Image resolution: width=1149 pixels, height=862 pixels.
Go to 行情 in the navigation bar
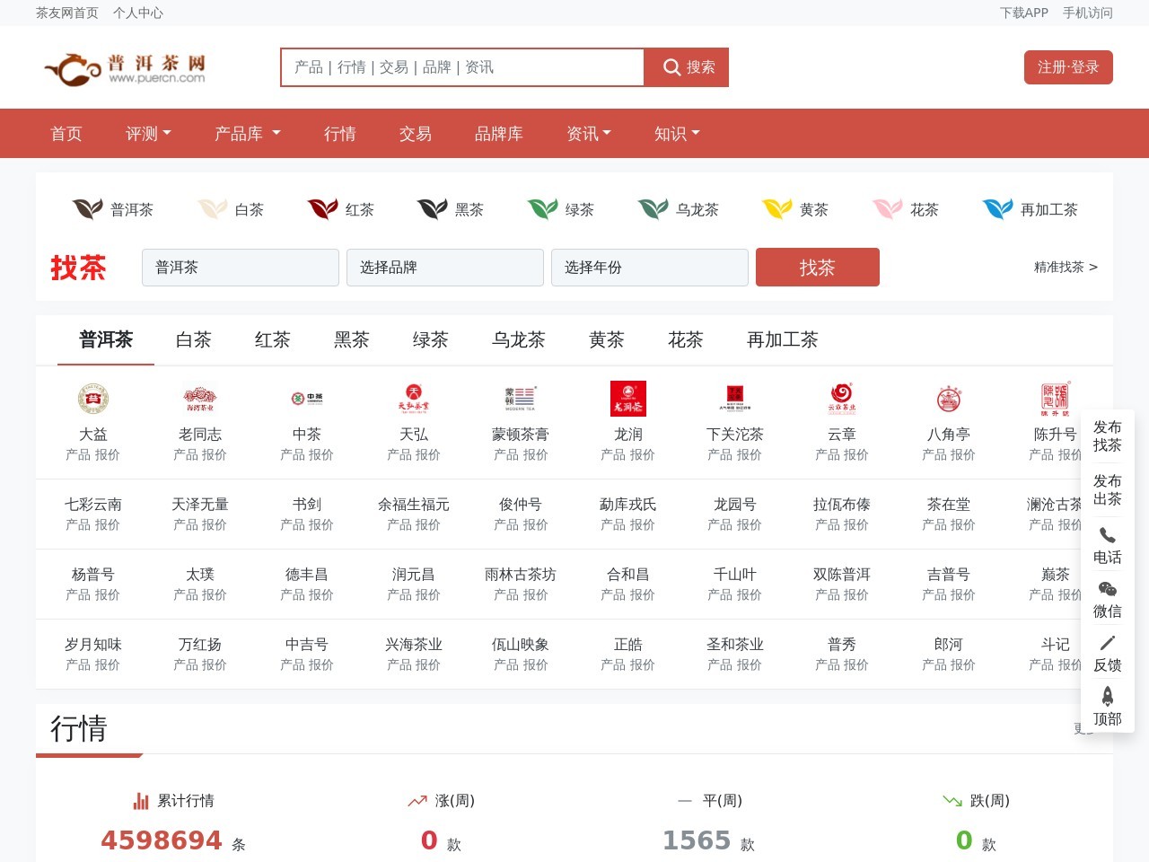coord(339,134)
